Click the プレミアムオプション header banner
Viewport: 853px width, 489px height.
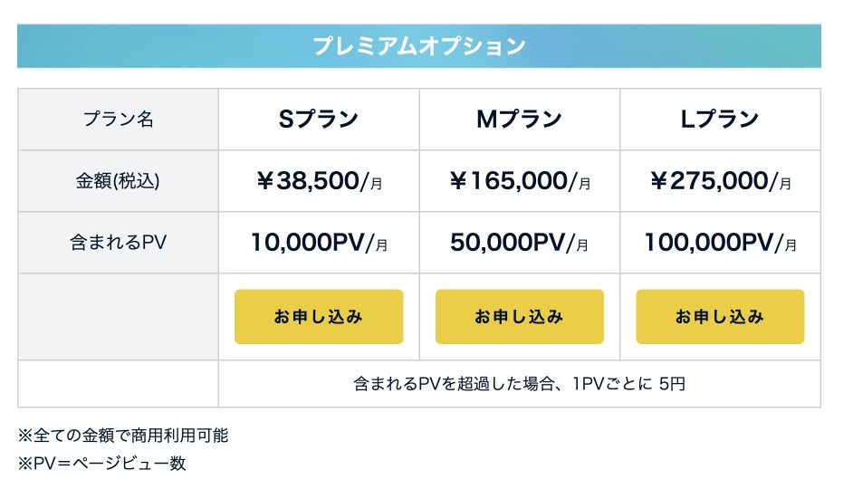(x=418, y=46)
